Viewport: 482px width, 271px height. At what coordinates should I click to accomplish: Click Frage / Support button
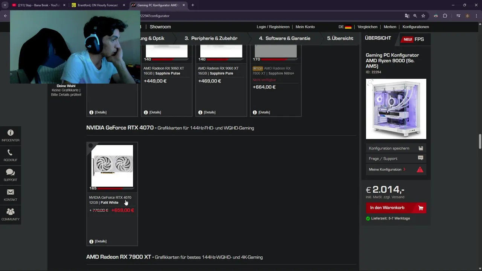point(396,158)
